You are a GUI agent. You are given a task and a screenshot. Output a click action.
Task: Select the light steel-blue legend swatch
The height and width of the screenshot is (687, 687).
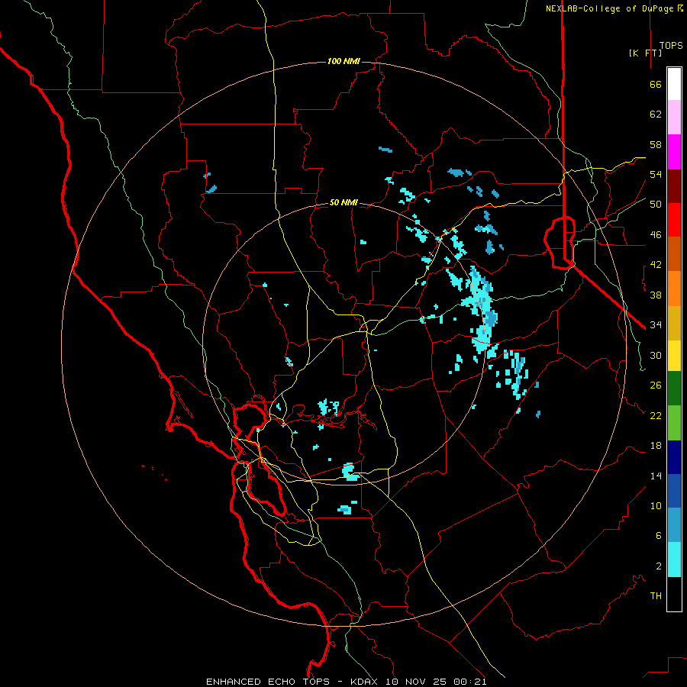point(674,525)
